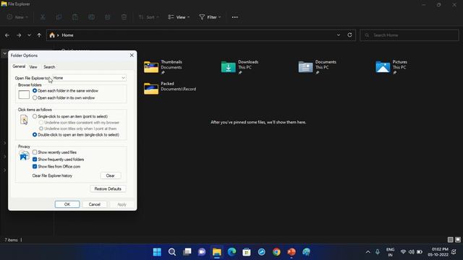Image resolution: width=463 pixels, height=260 pixels.
Task: Switch to the Search tab in Folder Options
Action: pyautogui.click(x=49, y=67)
